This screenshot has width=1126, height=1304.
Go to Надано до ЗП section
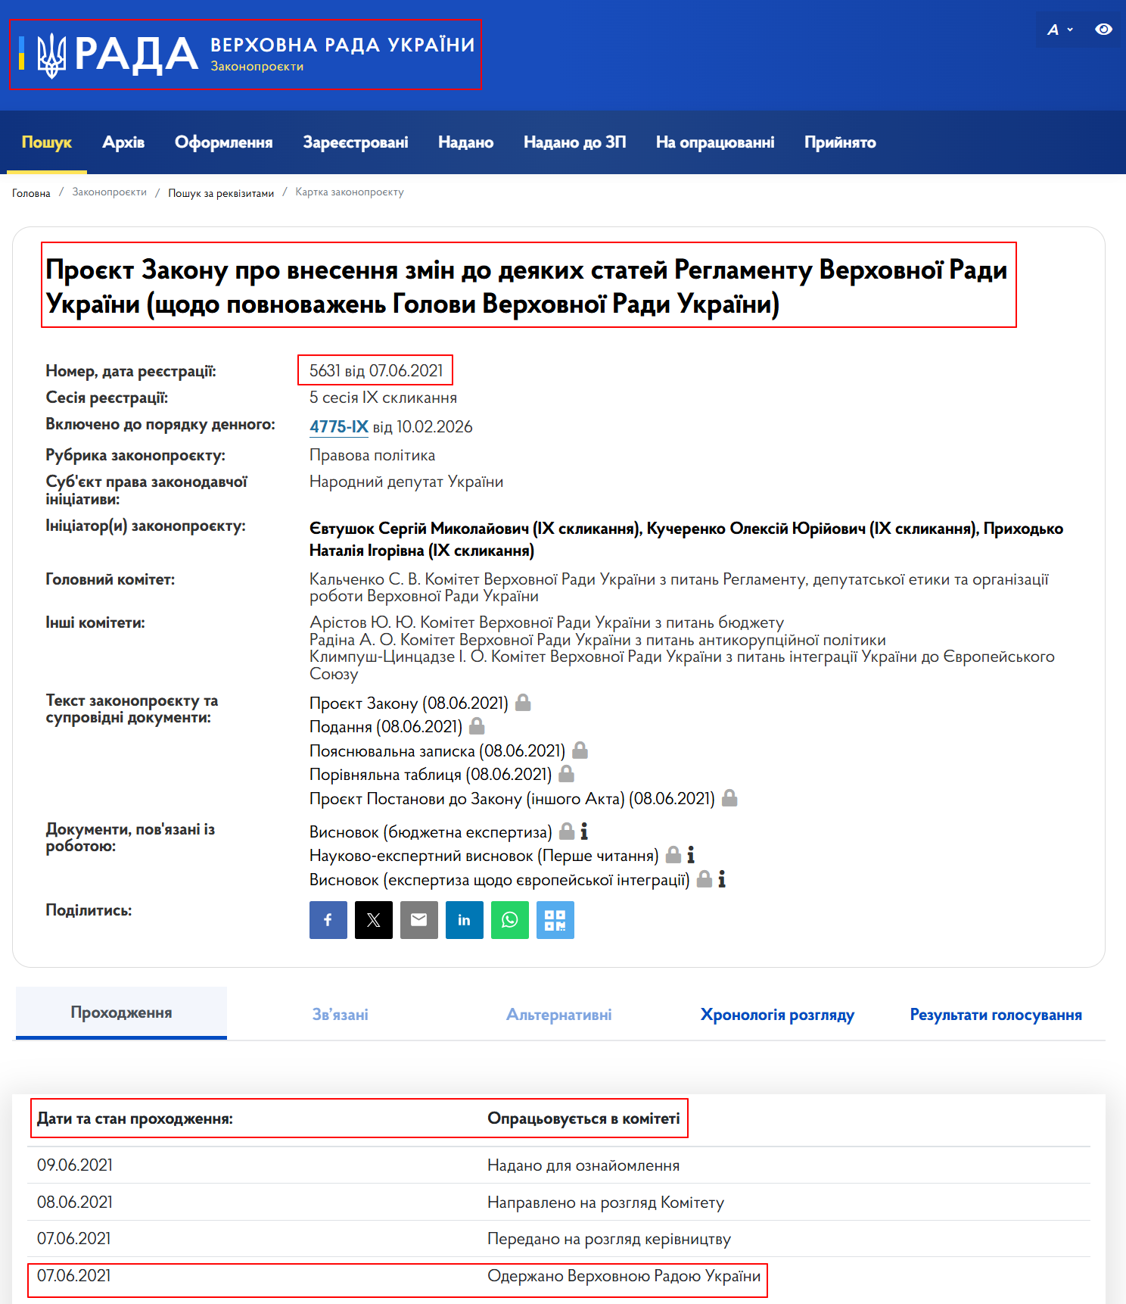tap(575, 142)
